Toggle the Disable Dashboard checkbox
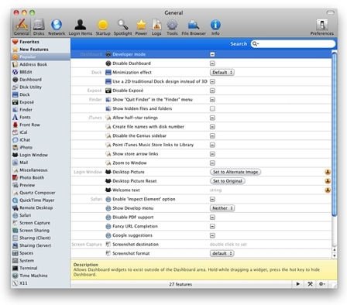Image resolution: width=347 pixels, height=305 pixels. [x=212, y=63]
